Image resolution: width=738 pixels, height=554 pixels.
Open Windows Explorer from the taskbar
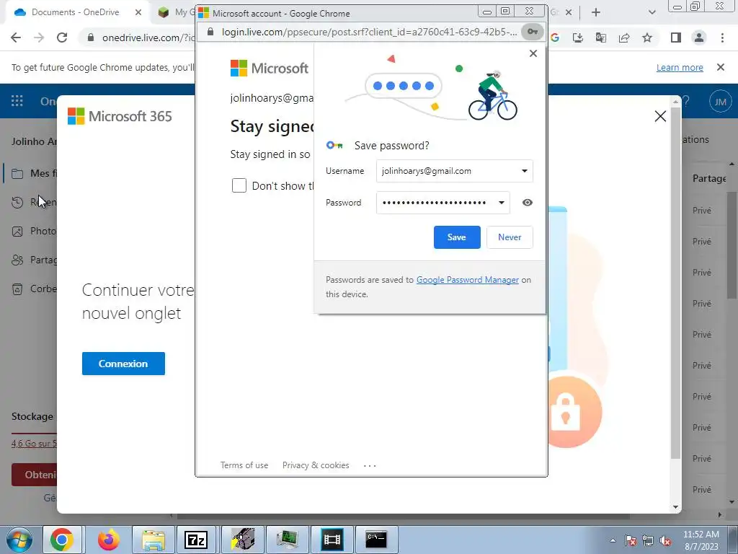153,540
